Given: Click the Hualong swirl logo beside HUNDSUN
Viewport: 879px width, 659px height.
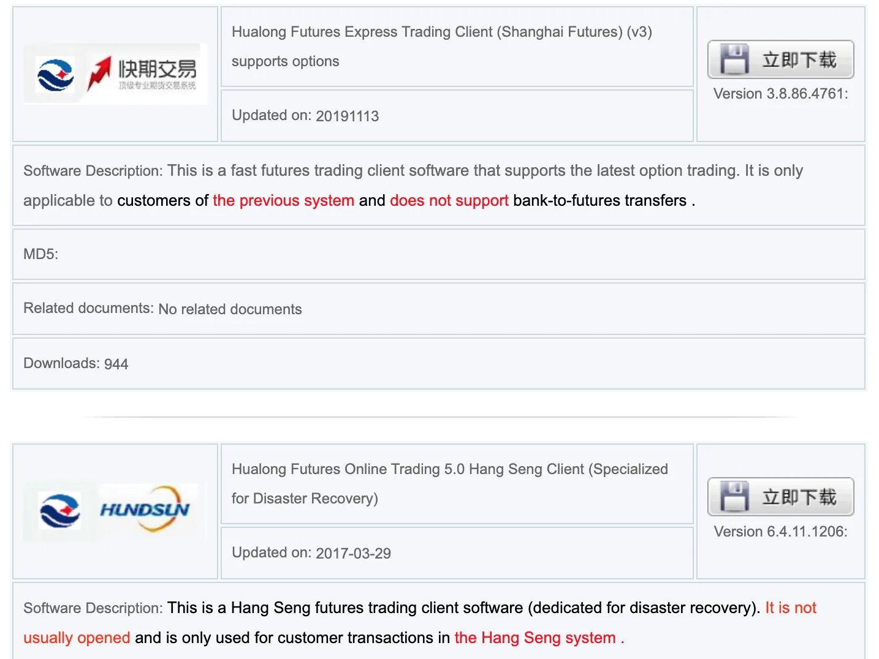Looking at the screenshot, I should coord(59,511).
